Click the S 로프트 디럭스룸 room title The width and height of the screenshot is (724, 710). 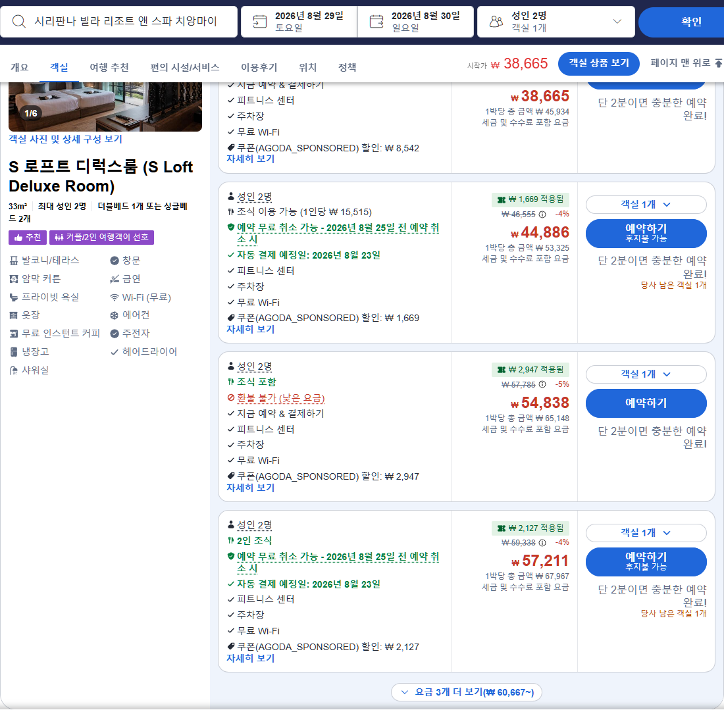(x=101, y=176)
